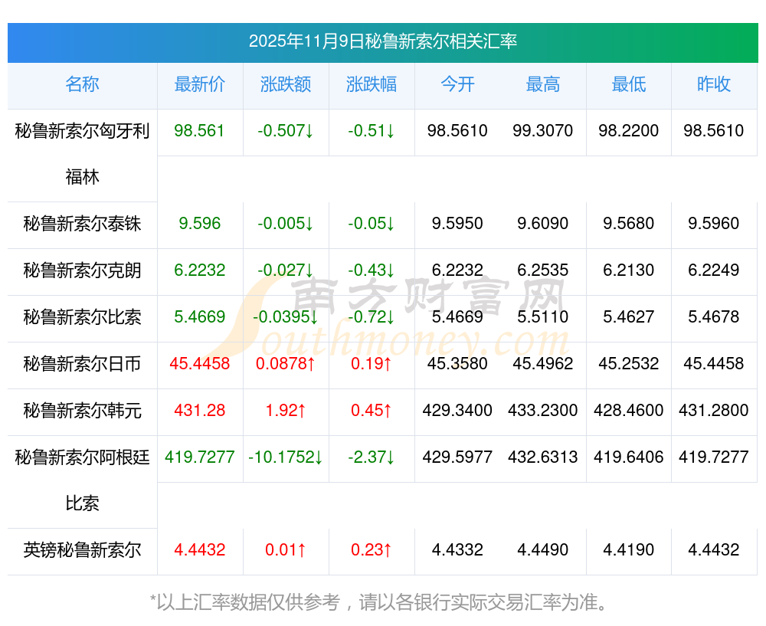Select the 涨跌幅 column header
766x626 pixels.
pos(372,84)
